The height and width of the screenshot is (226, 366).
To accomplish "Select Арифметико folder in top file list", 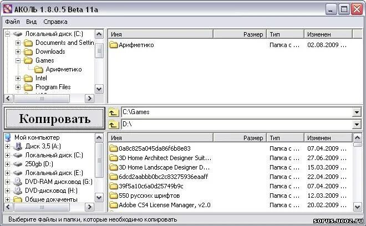I will coord(136,45).
